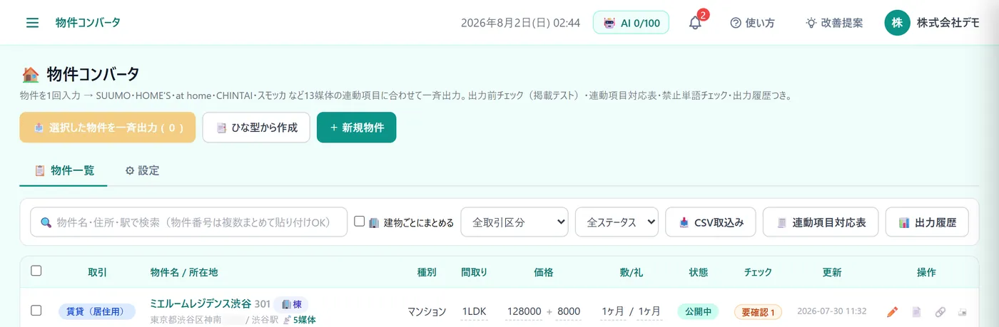Image resolution: width=999 pixels, height=327 pixels.
Task: Click the link chain icon in 操作
Action: [940, 312]
